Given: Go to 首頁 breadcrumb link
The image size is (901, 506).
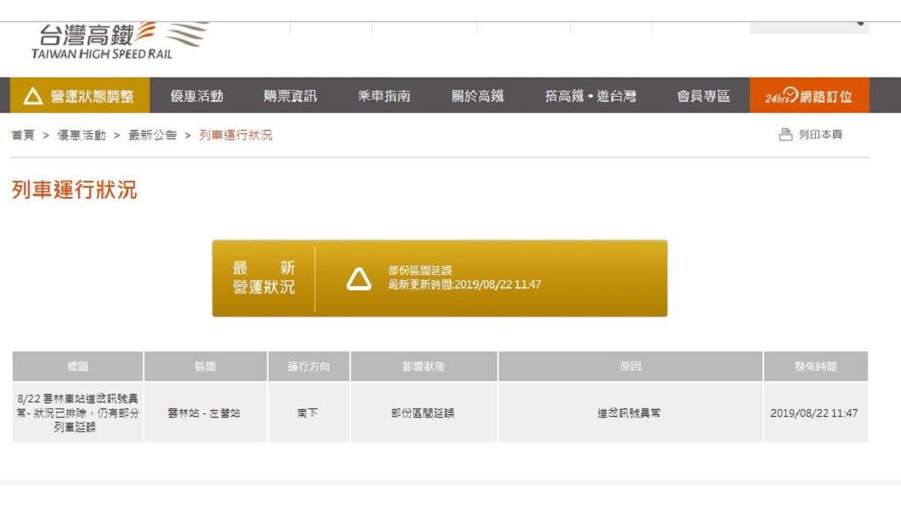Looking at the screenshot, I should (23, 135).
